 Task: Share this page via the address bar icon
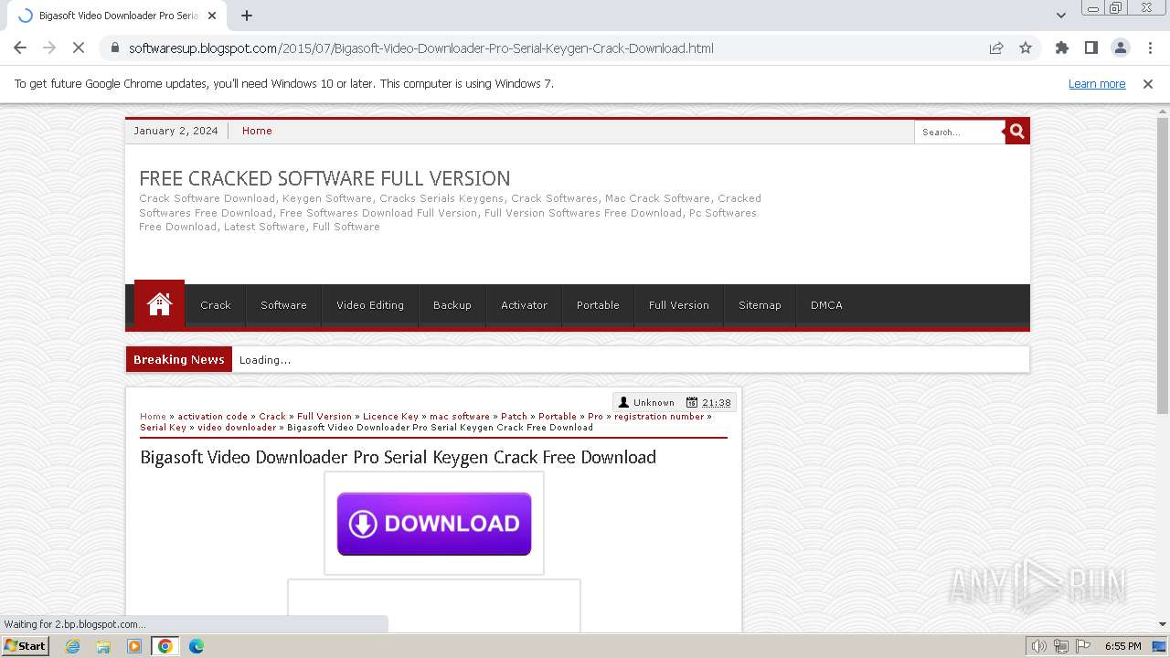click(x=996, y=48)
